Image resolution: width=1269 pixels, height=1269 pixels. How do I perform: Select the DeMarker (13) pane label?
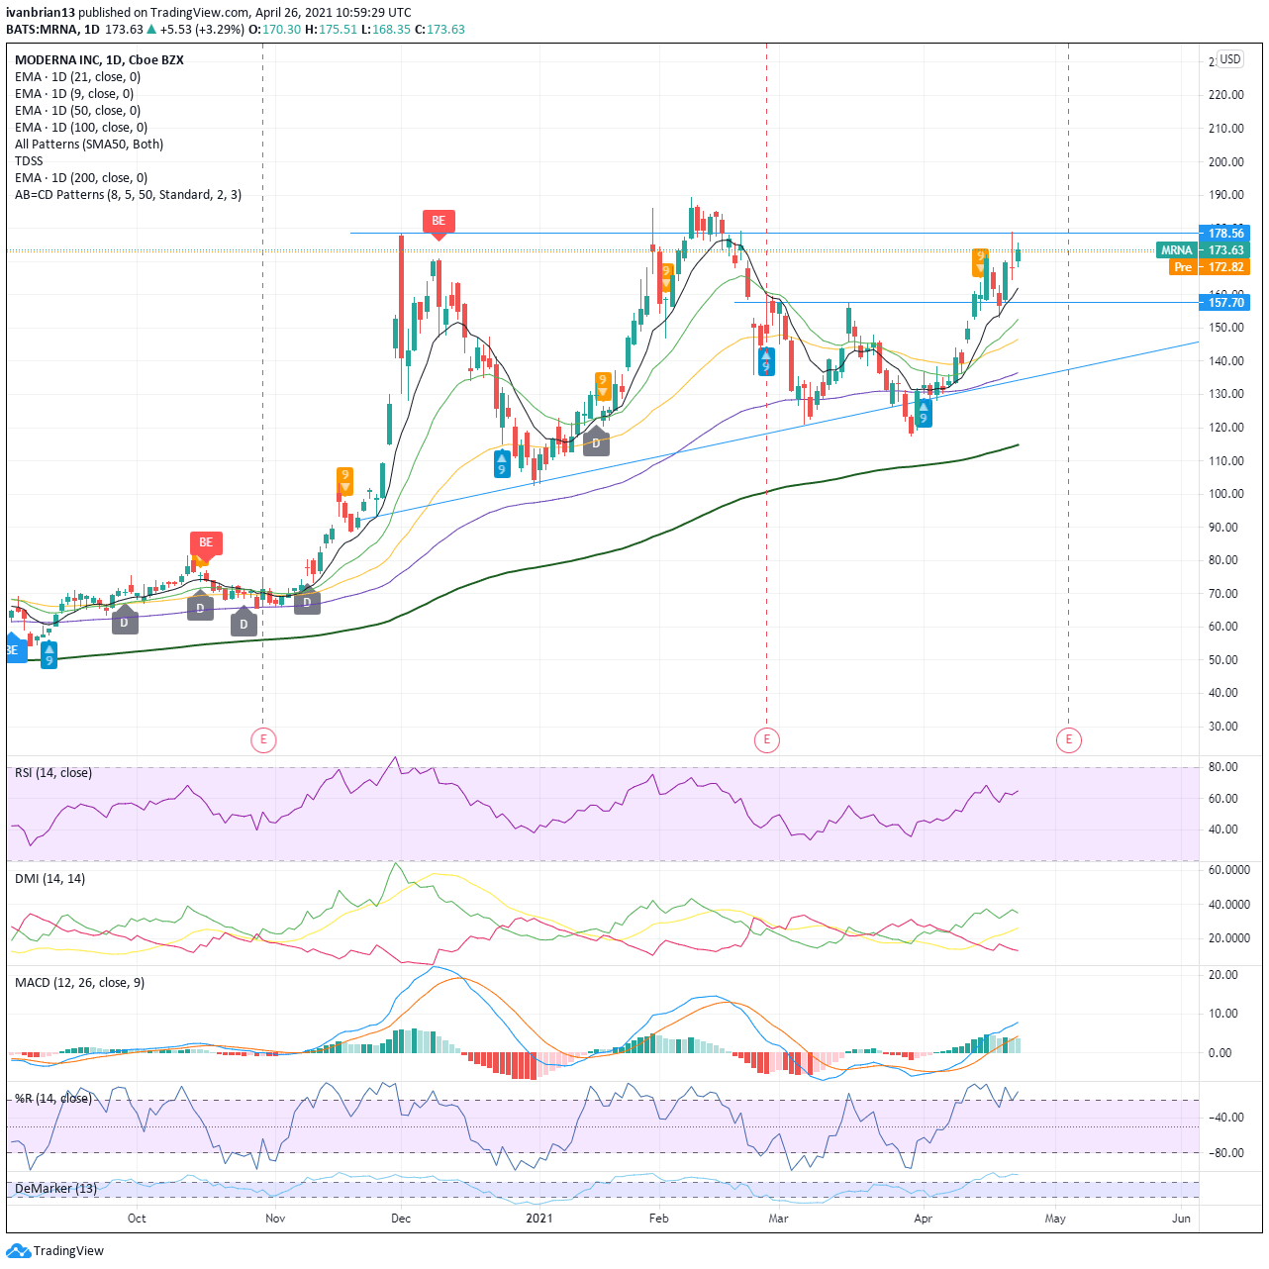pos(55,1189)
